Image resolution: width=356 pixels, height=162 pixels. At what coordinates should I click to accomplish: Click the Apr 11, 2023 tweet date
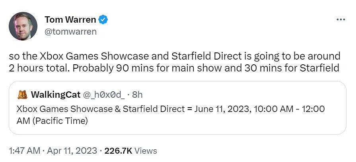pos(73,151)
